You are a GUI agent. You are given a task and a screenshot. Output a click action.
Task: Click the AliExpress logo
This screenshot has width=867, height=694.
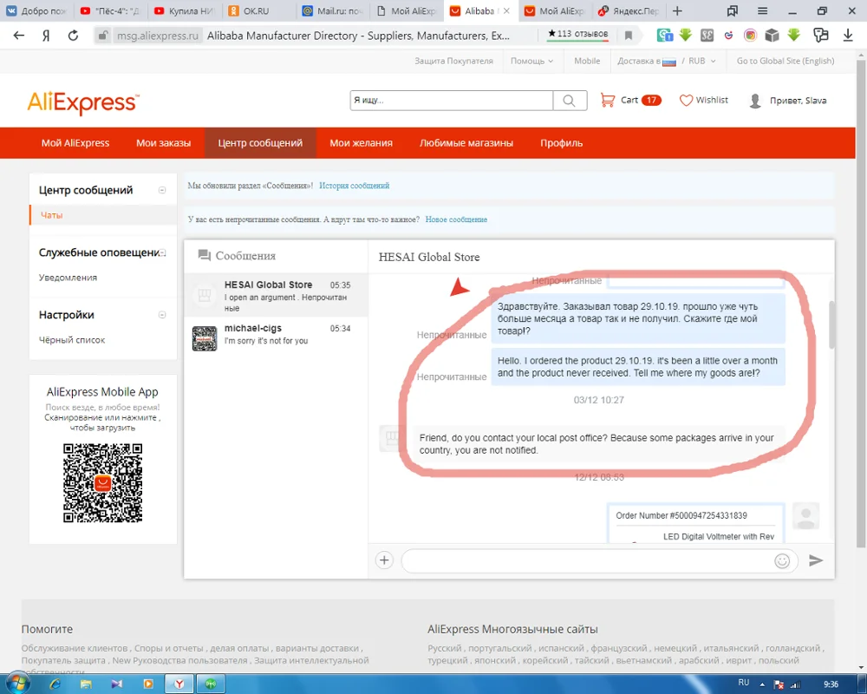(x=83, y=103)
